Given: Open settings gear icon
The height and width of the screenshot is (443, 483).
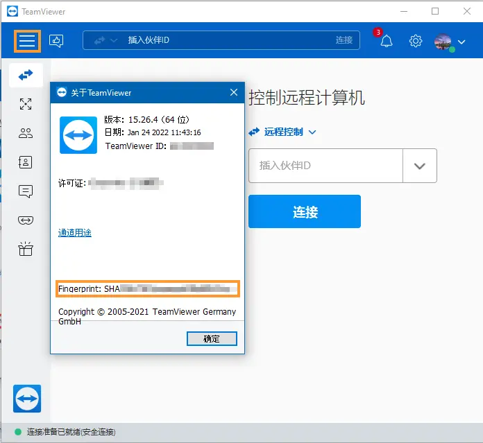Looking at the screenshot, I should [x=415, y=41].
